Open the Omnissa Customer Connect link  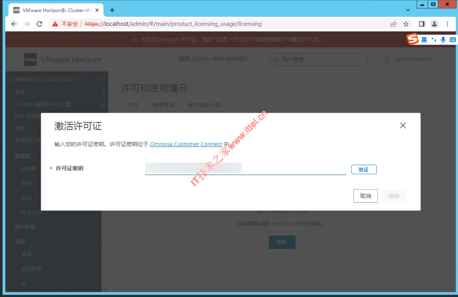(186, 144)
